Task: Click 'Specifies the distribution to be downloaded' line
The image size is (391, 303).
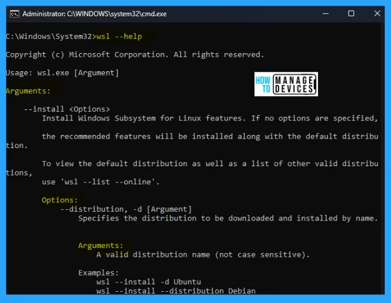Action: 228,218
